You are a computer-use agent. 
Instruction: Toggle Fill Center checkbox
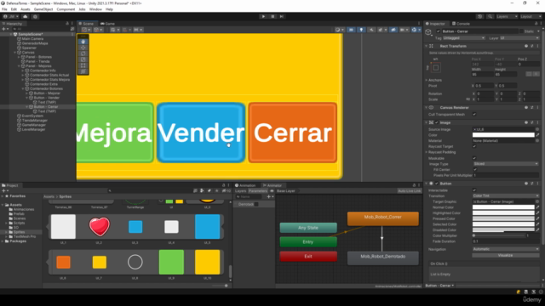[475, 170]
